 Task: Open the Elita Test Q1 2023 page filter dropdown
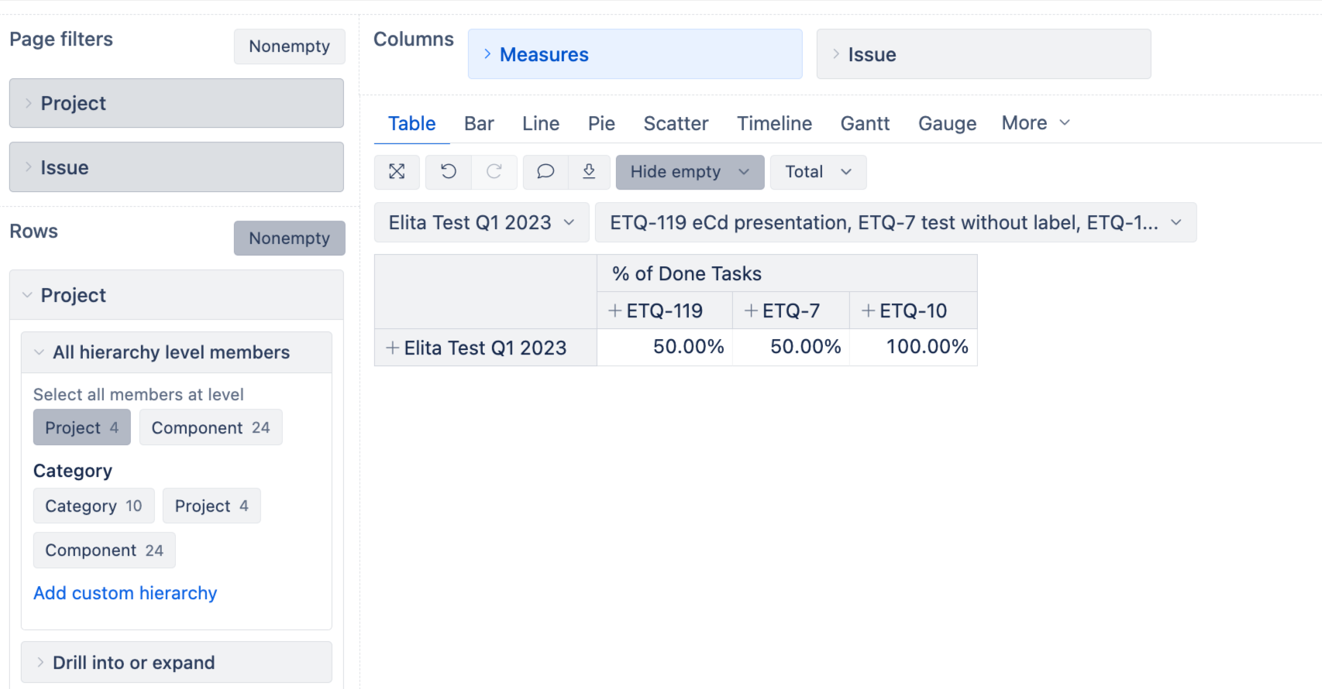pyautogui.click(x=481, y=223)
